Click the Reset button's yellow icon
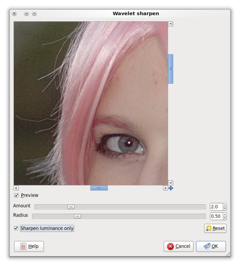The height and width of the screenshot is (266, 240). point(209,228)
